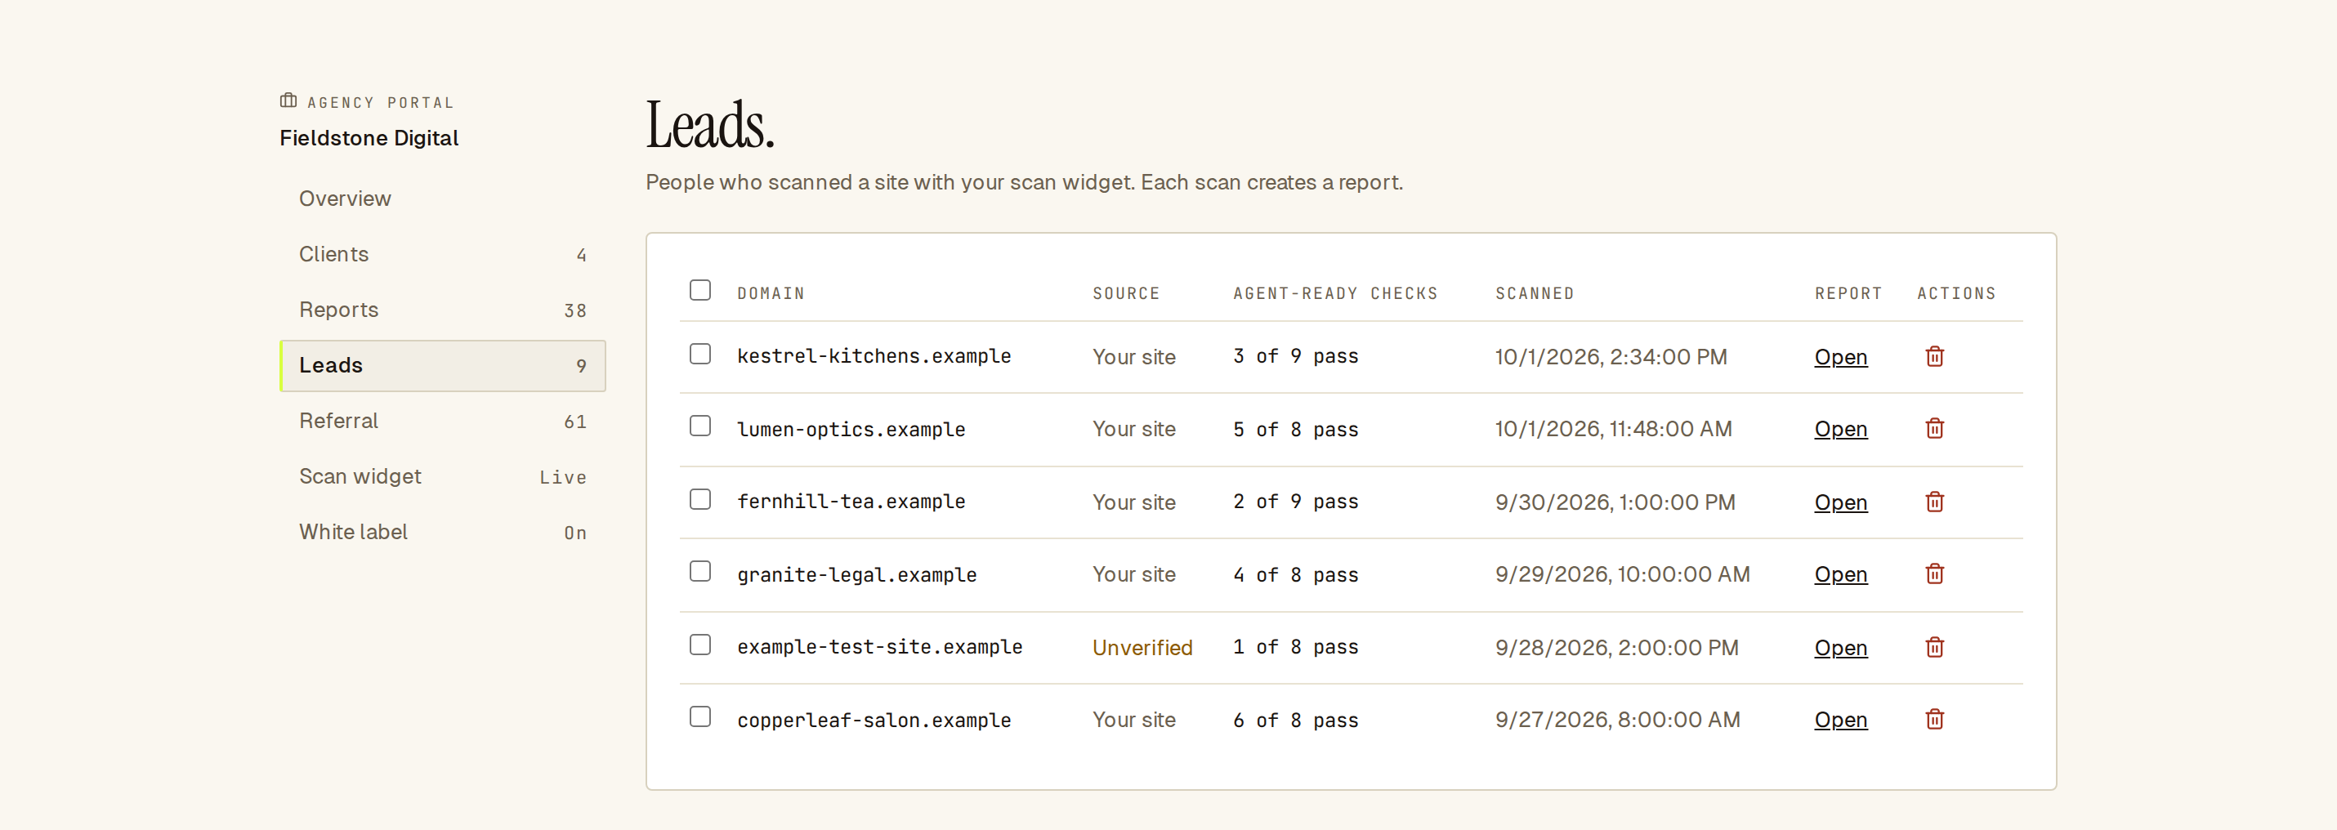Click the 9/29/2026, 10:00:00 AM timestamp

point(1622,574)
